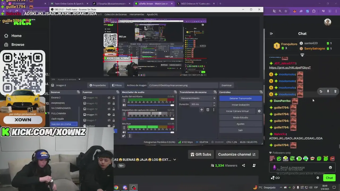Image resolution: width=340 pixels, height=191 pixels.
Task: Pop out the Controles dock
Action: 261,92
